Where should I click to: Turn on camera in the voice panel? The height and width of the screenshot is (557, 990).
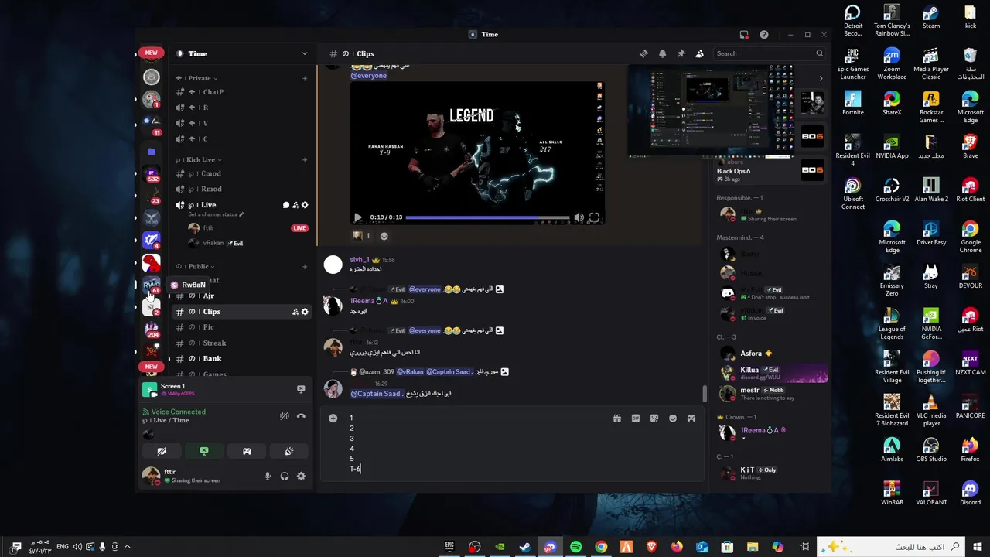162,451
